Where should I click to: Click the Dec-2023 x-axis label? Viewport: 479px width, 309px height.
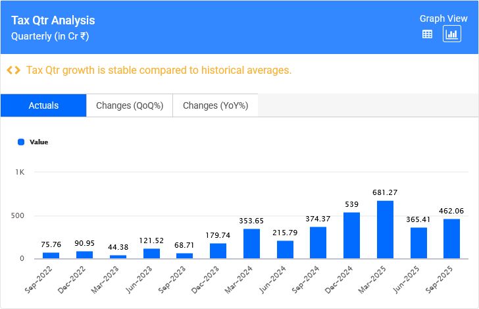(205, 280)
